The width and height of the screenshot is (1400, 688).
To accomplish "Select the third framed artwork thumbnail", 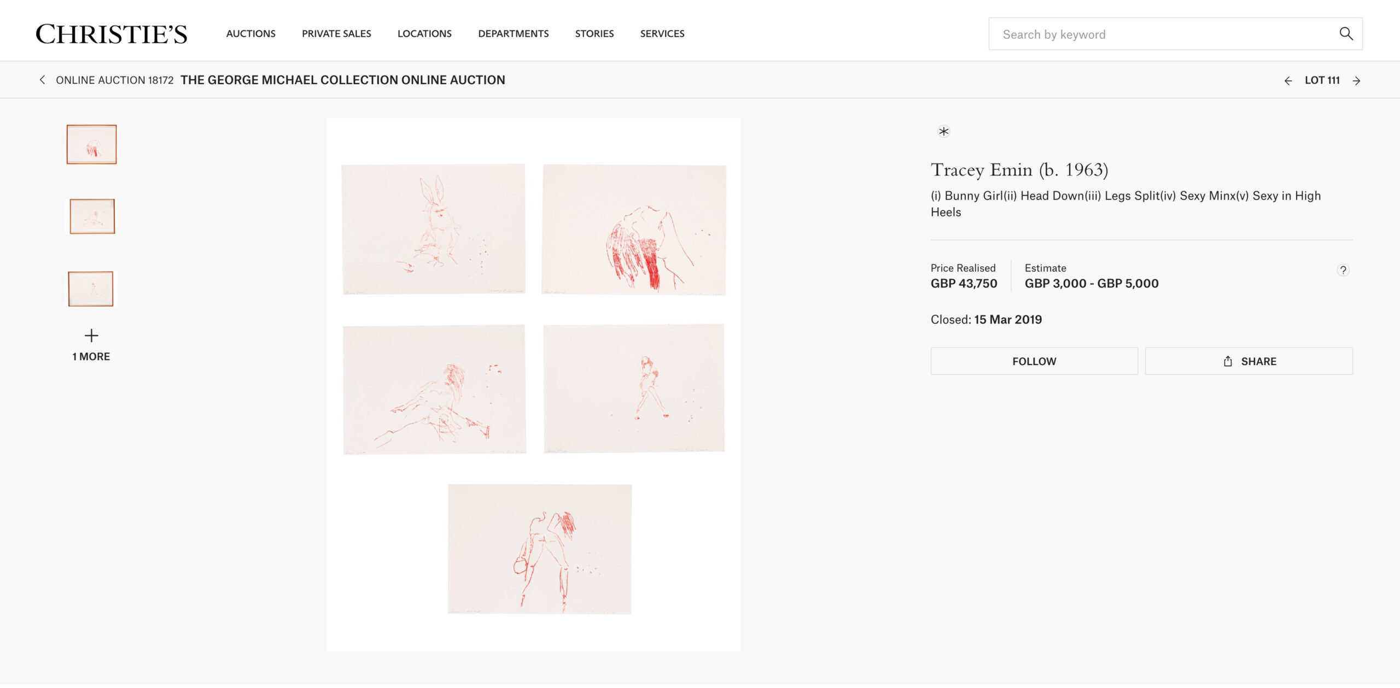I will click(x=91, y=289).
